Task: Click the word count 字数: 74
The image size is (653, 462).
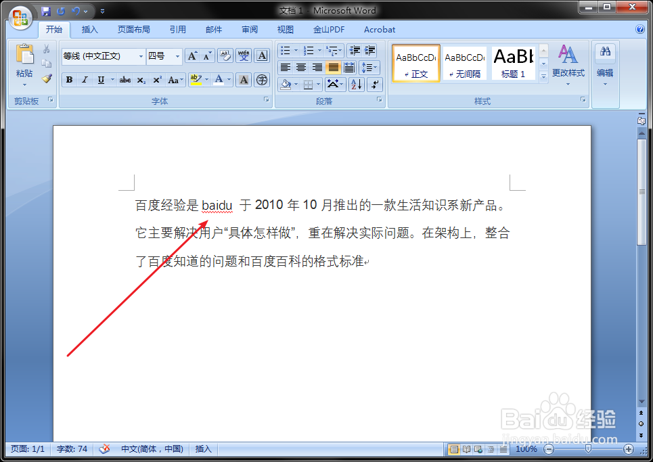Action: click(x=72, y=448)
